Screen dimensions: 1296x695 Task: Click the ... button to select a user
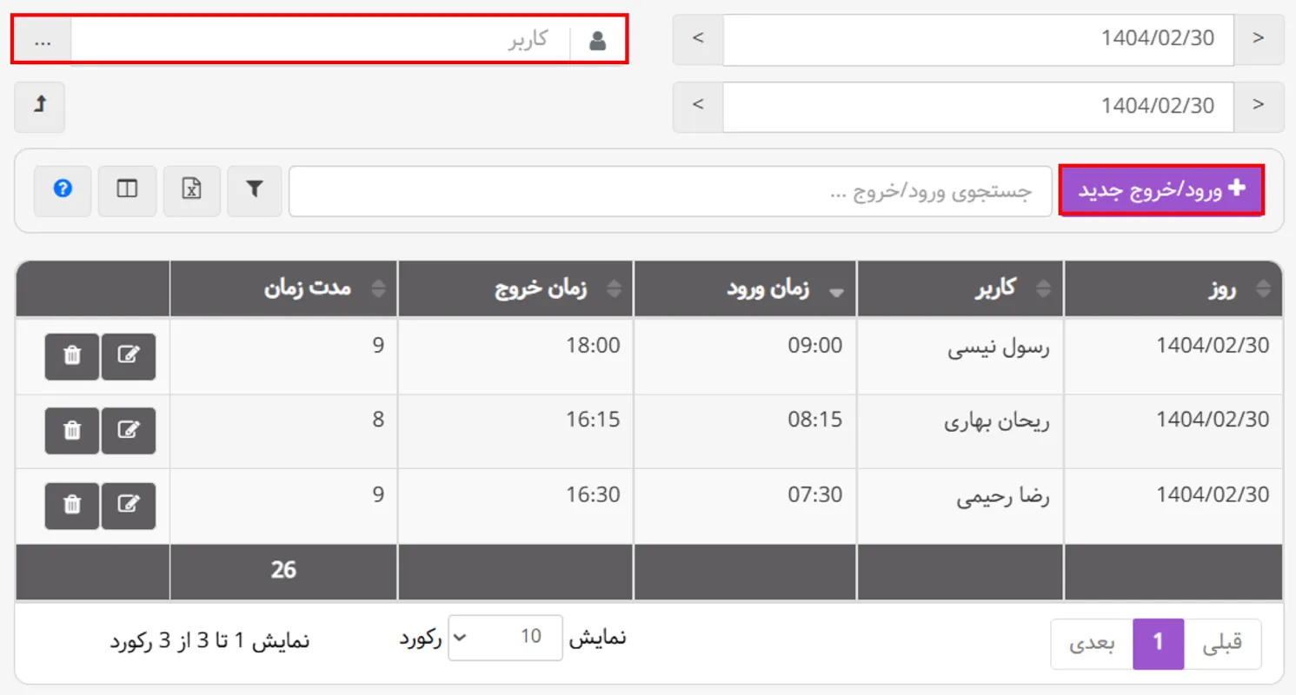(x=41, y=38)
